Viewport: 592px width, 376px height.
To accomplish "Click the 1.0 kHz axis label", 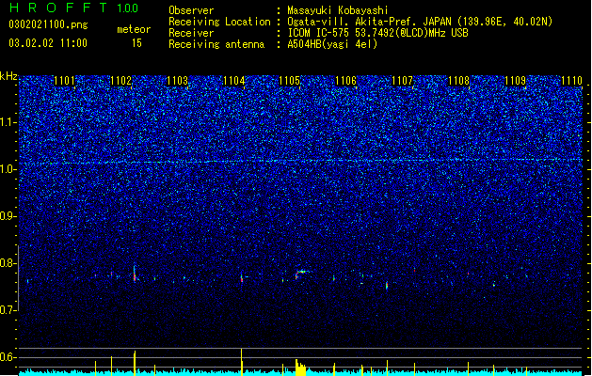I will 8,169.
